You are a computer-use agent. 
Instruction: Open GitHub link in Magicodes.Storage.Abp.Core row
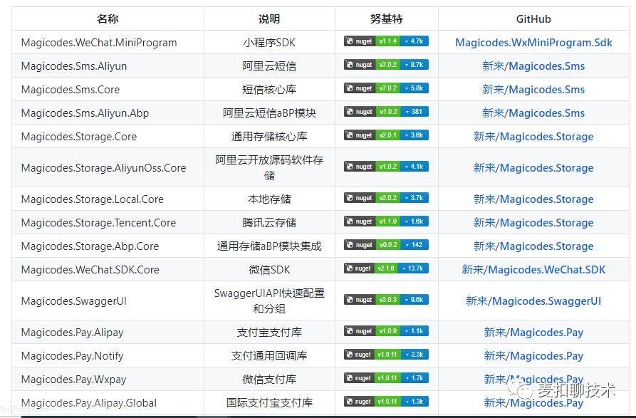click(x=533, y=246)
